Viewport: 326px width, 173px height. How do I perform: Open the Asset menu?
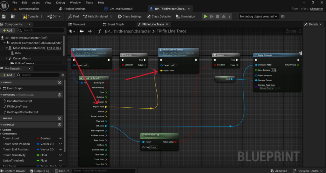[36, 3]
